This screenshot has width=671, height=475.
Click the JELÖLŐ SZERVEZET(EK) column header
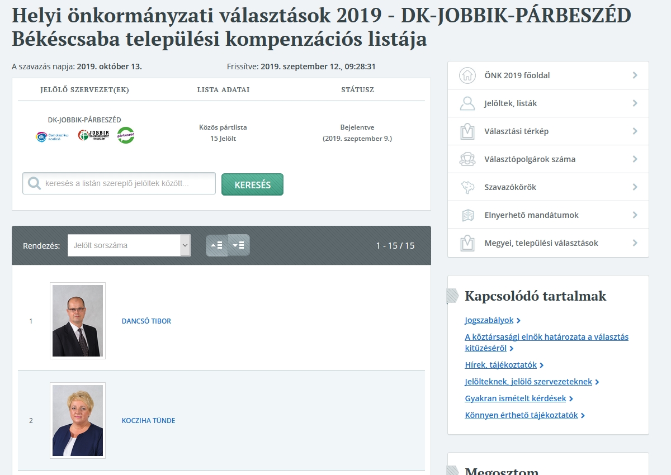[84, 90]
